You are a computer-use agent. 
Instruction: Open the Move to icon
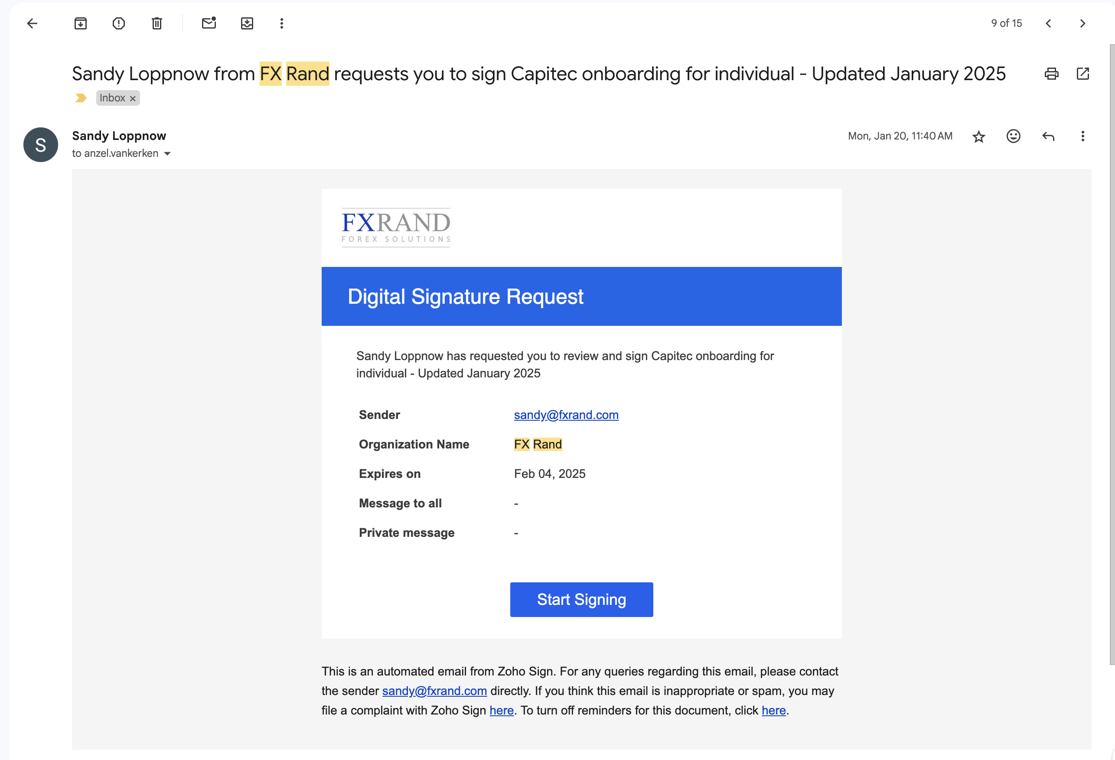(x=247, y=23)
